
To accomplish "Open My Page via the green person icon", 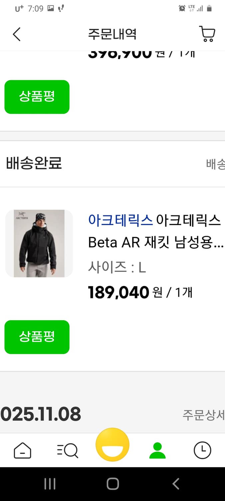I will [157, 450].
